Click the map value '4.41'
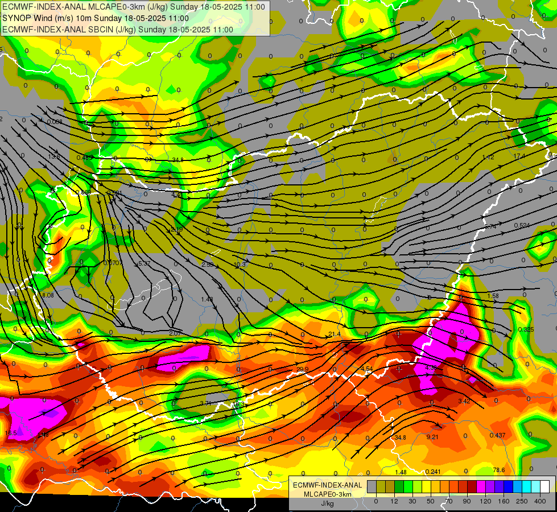 (177, 195)
